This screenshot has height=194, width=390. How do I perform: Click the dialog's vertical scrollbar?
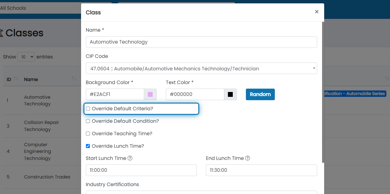[323, 91]
